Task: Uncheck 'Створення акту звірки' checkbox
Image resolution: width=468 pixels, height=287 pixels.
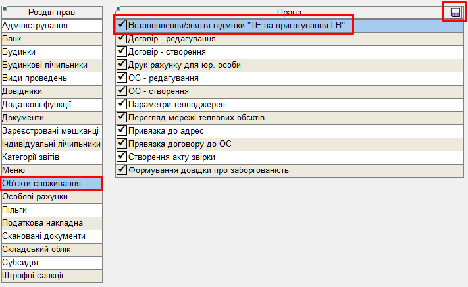Action: [121, 157]
